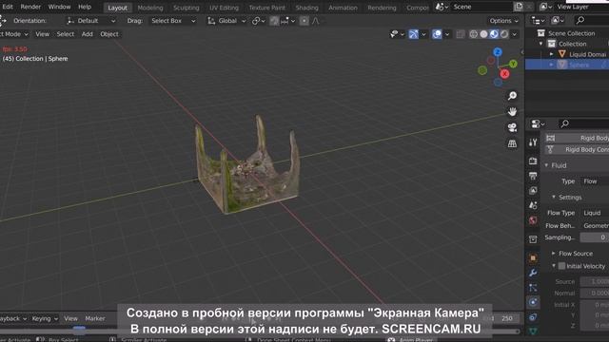Open the timeline Keying popover
This screenshot has width=609, height=342.
click(x=45, y=318)
